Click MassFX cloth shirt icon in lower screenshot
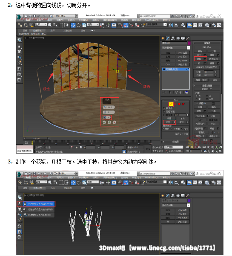Image resolution: width=232 pixels, height=256 pixels. pos(20,209)
